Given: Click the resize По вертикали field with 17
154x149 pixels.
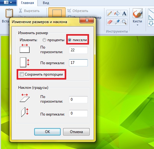Looking at the screenshot, I should (x=78, y=63).
